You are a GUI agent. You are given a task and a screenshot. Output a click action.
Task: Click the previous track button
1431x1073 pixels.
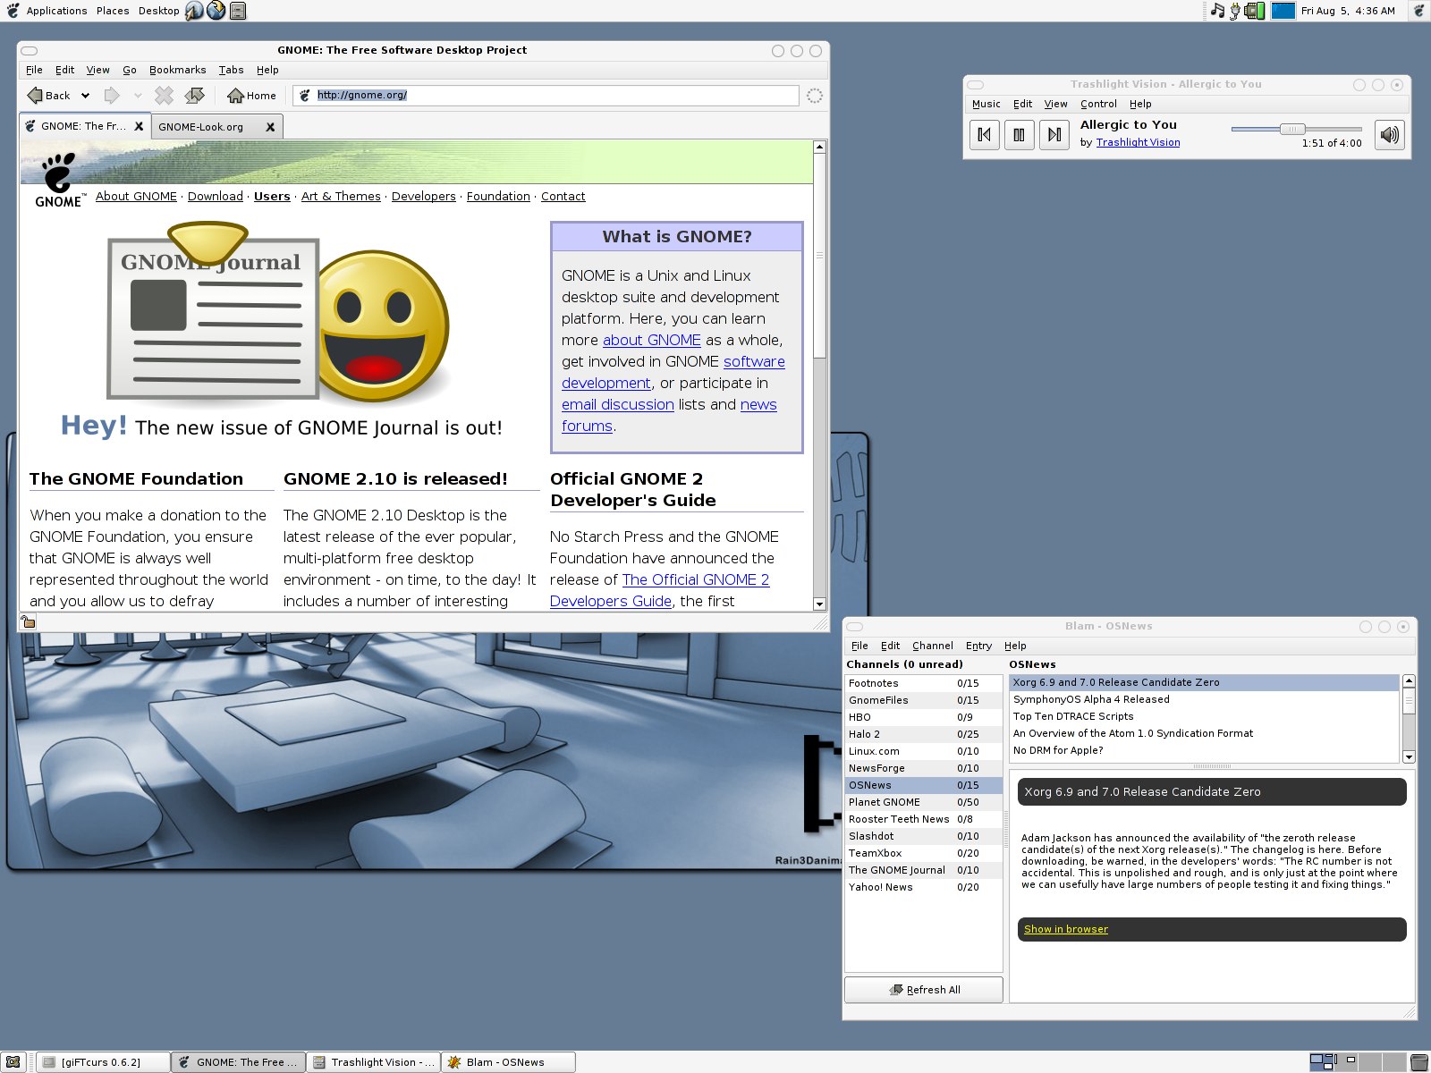(x=985, y=135)
